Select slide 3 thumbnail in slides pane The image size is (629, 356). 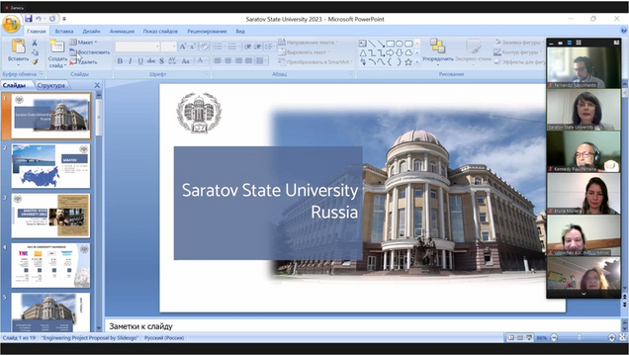50,216
